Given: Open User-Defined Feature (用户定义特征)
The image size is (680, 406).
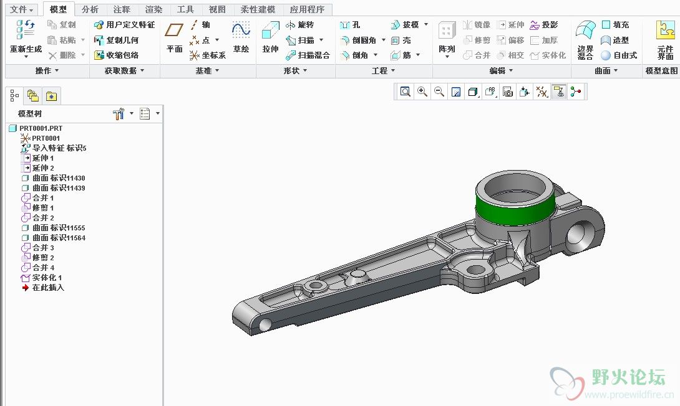Looking at the screenshot, I should pos(124,25).
